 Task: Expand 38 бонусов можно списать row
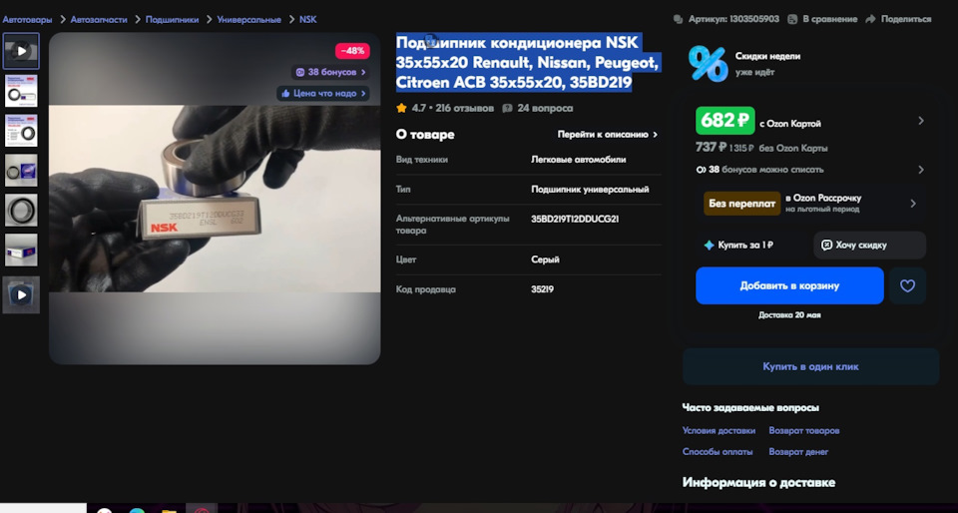tap(810, 170)
